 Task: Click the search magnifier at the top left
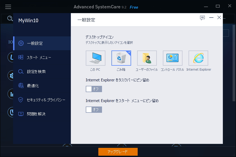pos(10,19)
